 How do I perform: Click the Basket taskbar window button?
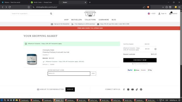pos(59,100)
